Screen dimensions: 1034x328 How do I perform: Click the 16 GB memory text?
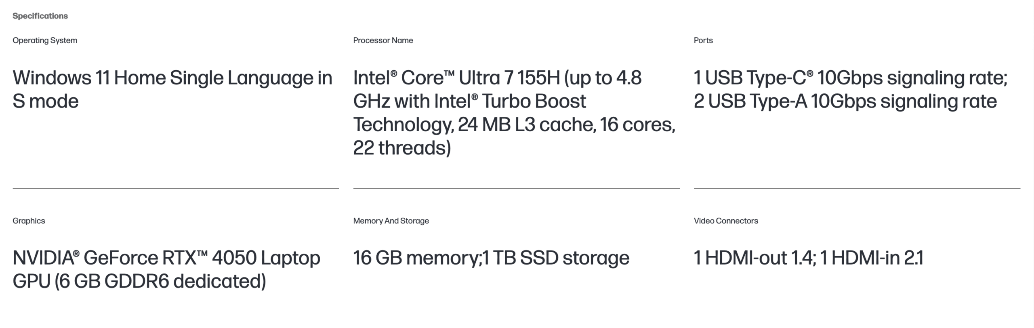pyautogui.click(x=416, y=258)
